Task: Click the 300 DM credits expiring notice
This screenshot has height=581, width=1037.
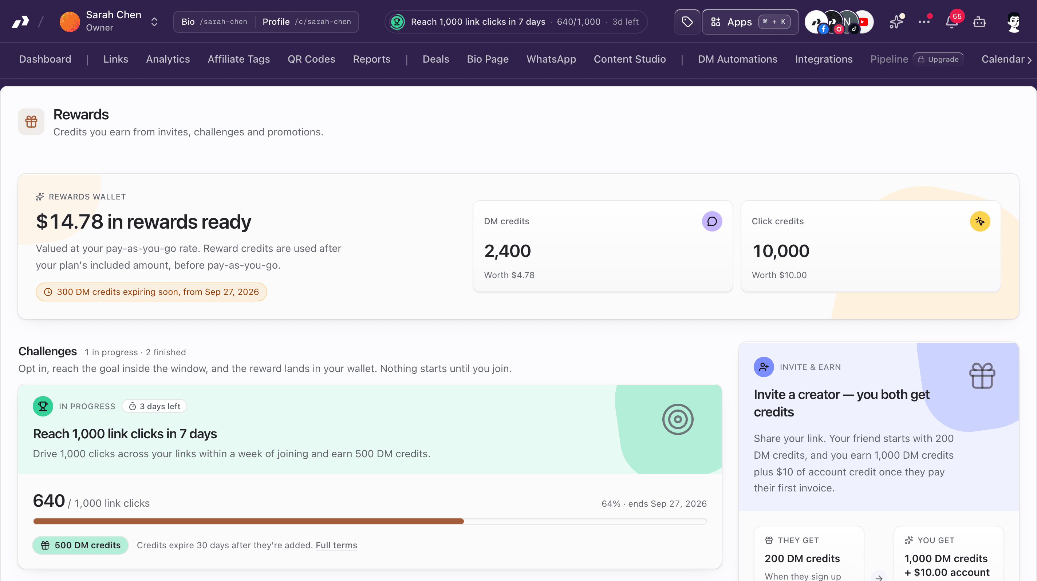Action: 151,292
